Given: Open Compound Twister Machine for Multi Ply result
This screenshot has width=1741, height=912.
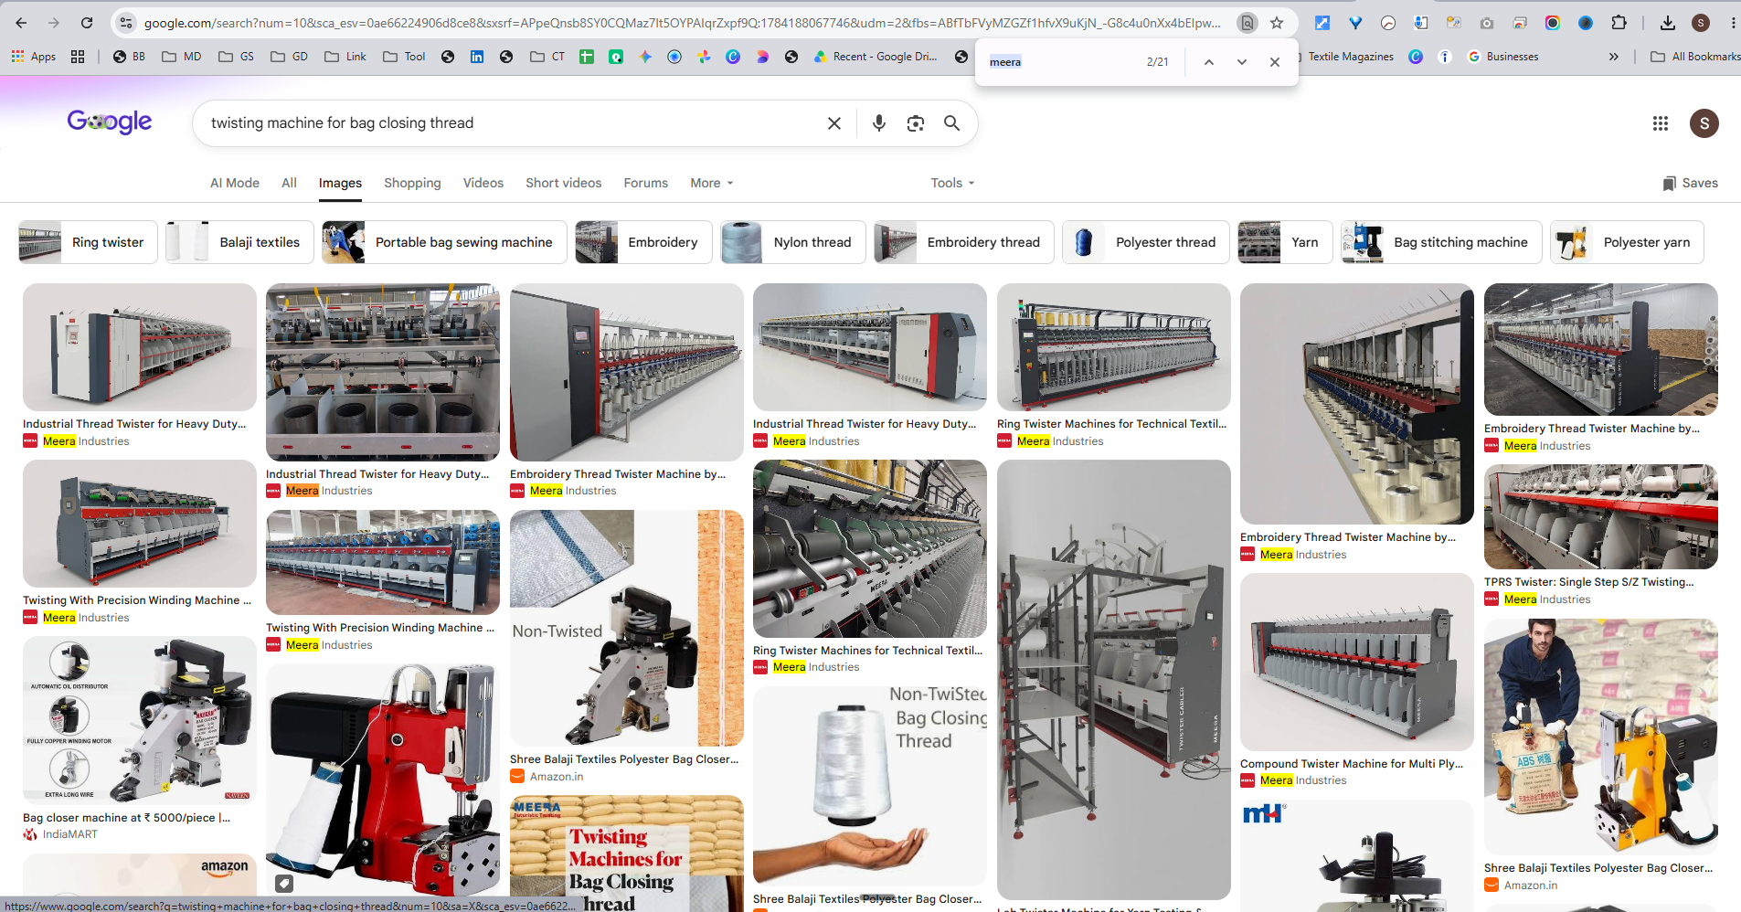Looking at the screenshot, I should click(x=1356, y=663).
